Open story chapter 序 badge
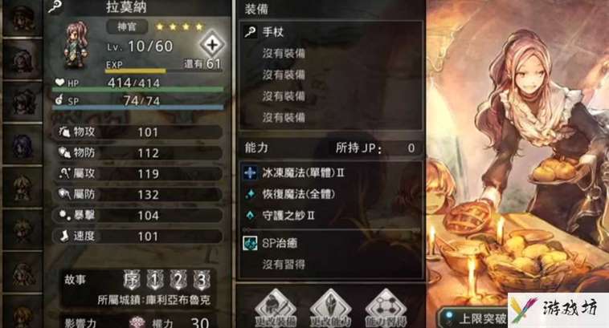The image size is (609, 328). click(x=131, y=280)
